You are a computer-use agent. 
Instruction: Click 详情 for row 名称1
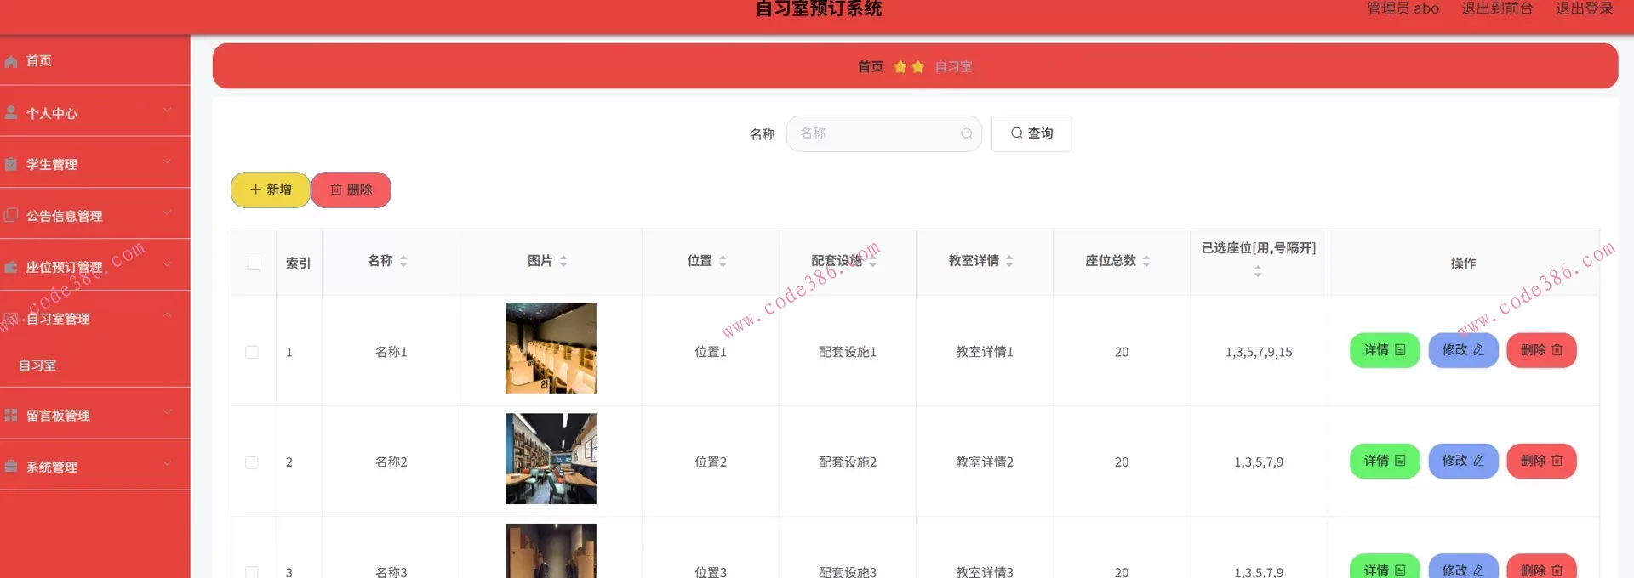click(1385, 350)
